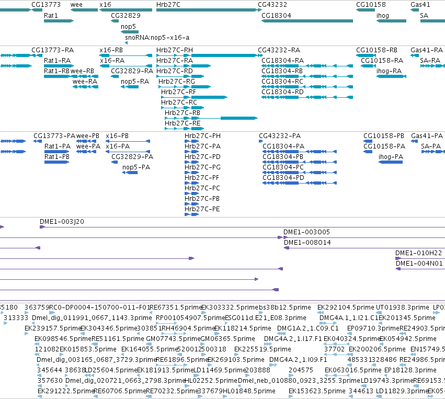445x399 pixels.
Task: Click the Gas41 gene label
Action: 420,5
